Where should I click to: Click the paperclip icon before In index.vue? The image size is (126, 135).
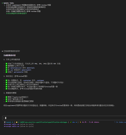click(115, 122)
